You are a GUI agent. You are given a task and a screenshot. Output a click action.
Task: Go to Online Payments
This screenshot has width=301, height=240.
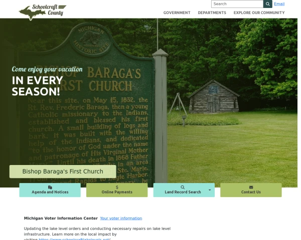click(x=117, y=190)
